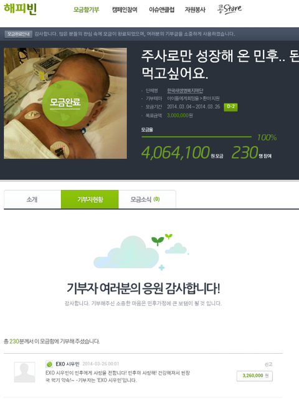Open the 캠페인참여 menu
299x403 pixels.
pos(125,10)
